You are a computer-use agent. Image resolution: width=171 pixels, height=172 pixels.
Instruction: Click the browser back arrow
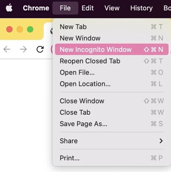tap(7, 49)
